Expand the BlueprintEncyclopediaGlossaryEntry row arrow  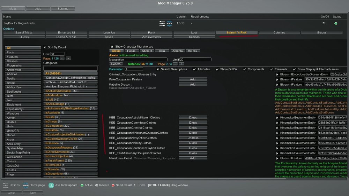[277, 75]
